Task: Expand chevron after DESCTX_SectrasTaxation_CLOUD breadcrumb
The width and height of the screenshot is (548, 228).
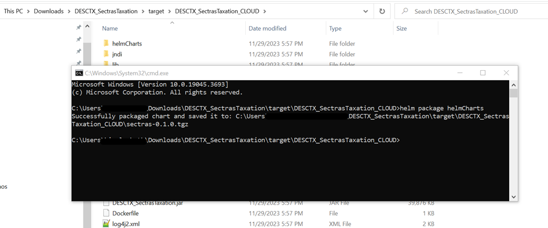Action: coord(264,11)
